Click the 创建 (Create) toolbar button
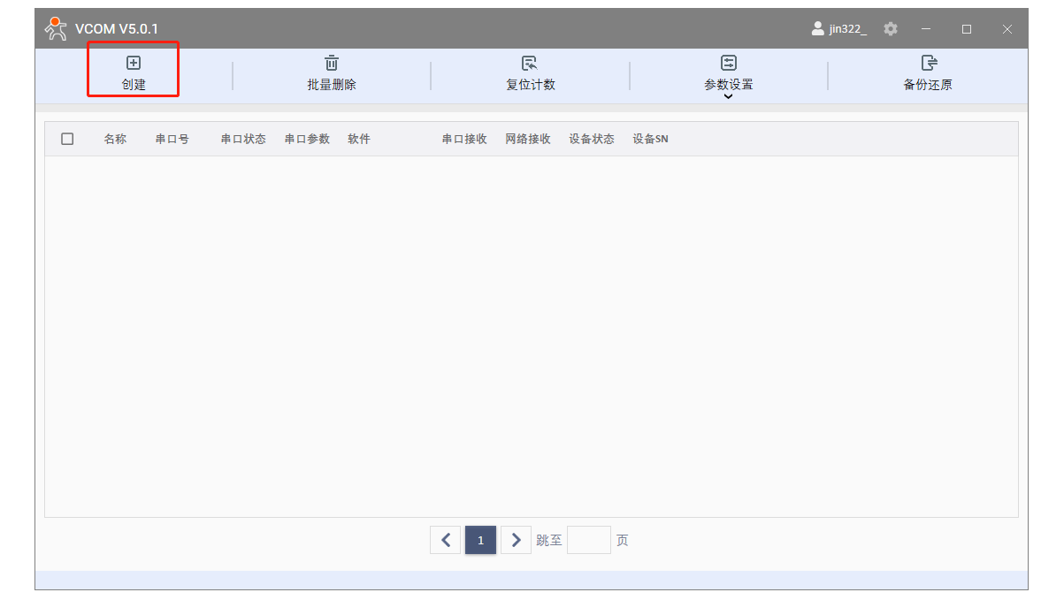This screenshot has width=1041, height=600. (x=134, y=72)
